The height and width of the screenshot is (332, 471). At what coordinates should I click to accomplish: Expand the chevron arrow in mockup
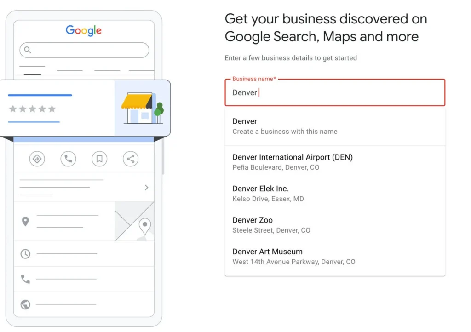tap(147, 188)
